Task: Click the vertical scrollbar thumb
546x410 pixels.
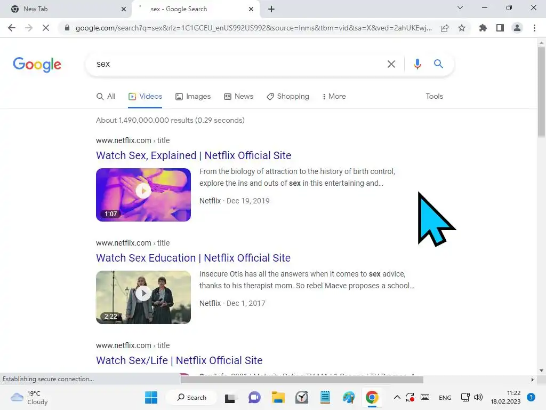Action: coord(541,91)
